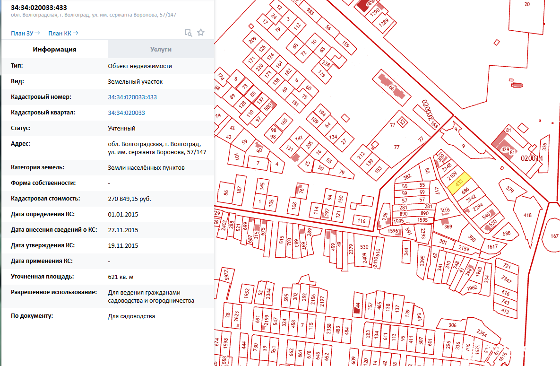Open the План КК link
Screen dimensions: 560x366
(x=63, y=33)
